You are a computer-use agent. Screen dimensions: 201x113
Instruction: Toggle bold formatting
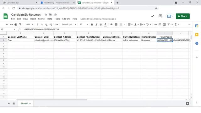pos(92,24)
